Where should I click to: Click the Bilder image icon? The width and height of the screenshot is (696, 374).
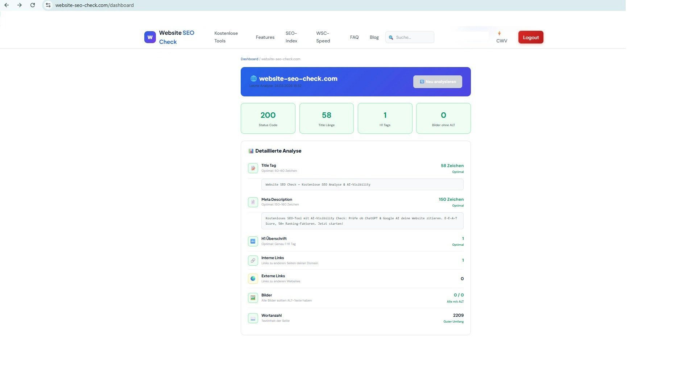(x=253, y=298)
